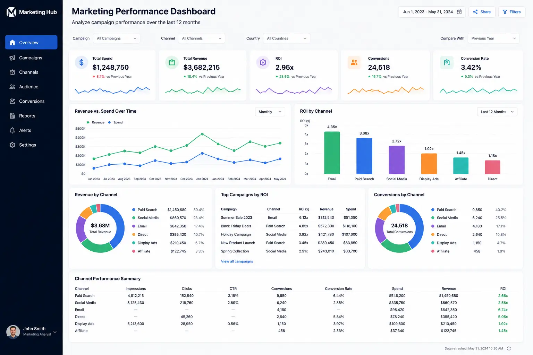Click the orange Display Ads ROI bar

pos(429,164)
